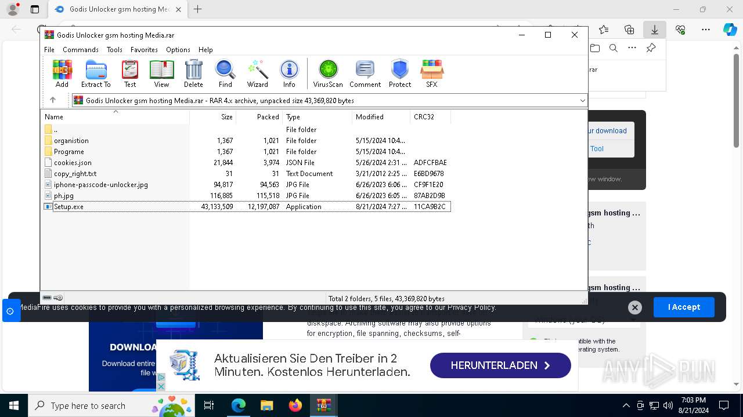The image size is (743, 417).
Task: Expand the archive path dropdown
Action: coord(582,100)
